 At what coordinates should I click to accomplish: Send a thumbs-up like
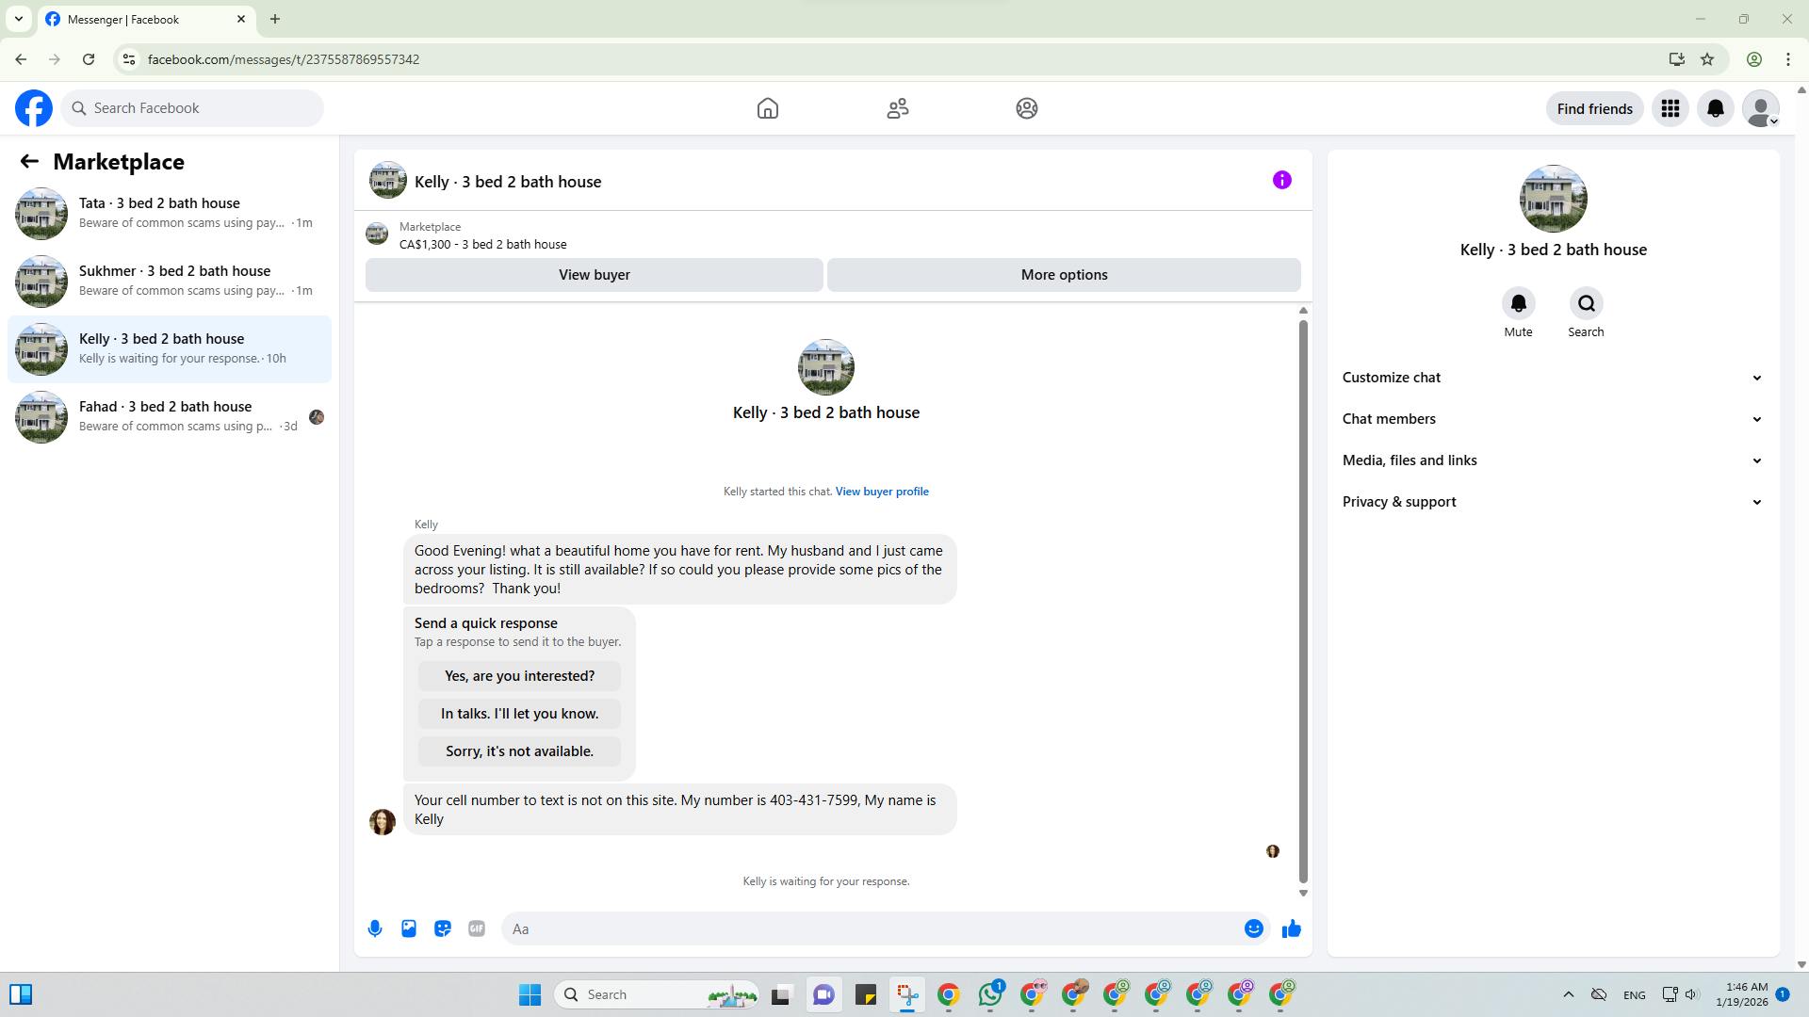pos(1292,928)
